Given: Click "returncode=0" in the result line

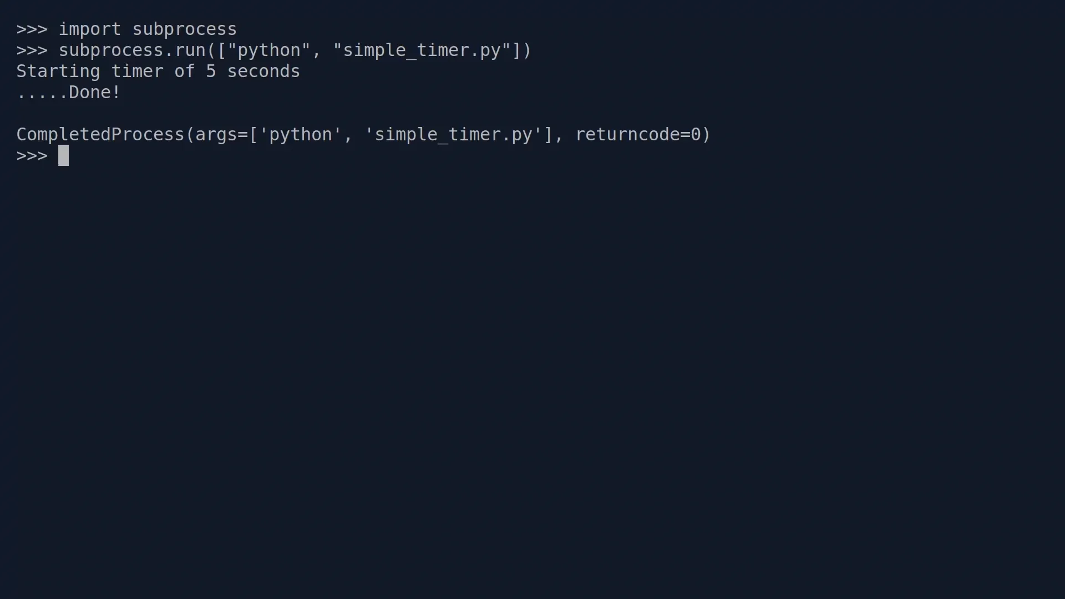Looking at the screenshot, I should (x=638, y=135).
